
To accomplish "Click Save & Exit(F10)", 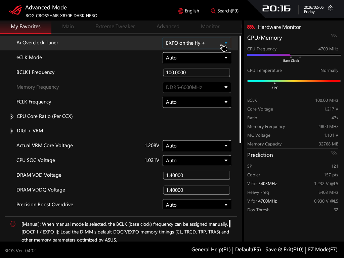I will pyautogui.click(x=284, y=250).
